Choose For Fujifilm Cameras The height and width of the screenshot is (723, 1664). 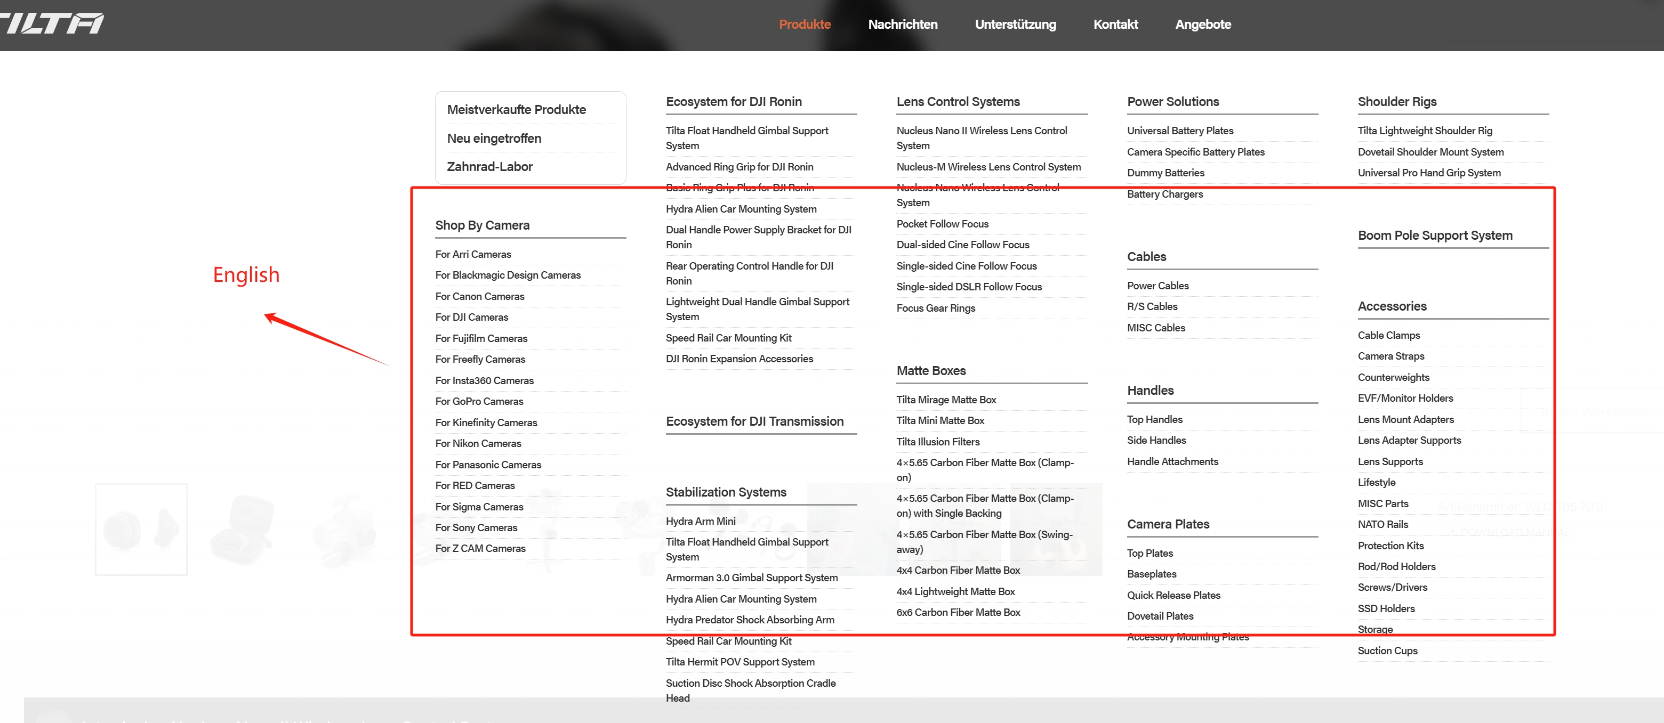coord(480,338)
